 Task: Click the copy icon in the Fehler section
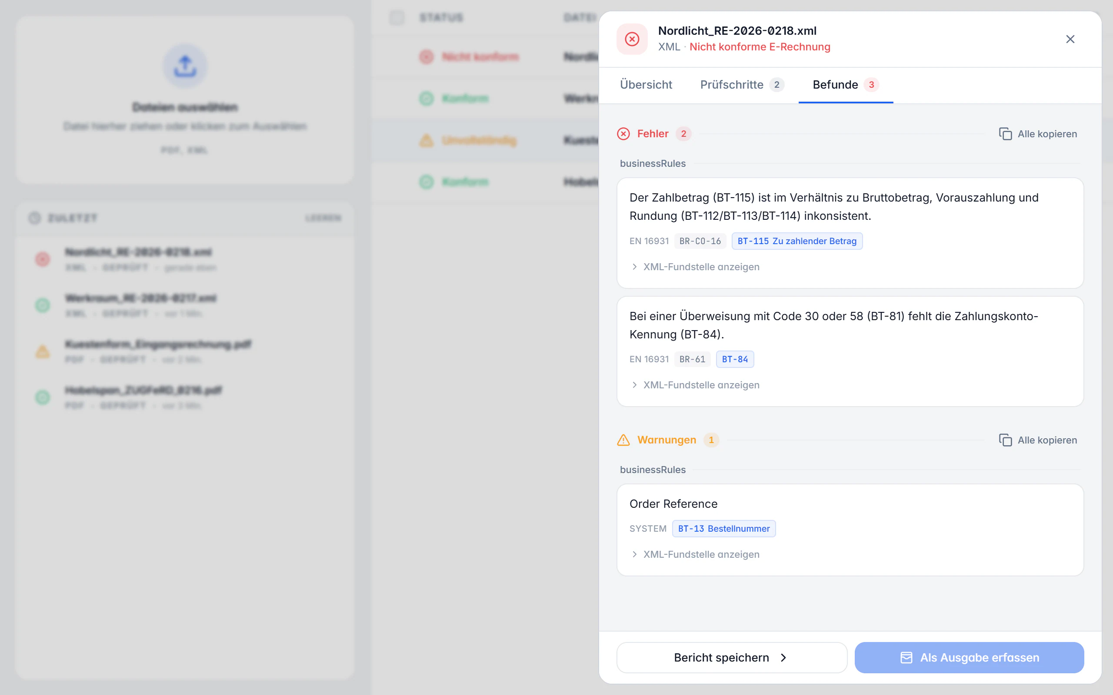coord(1005,134)
